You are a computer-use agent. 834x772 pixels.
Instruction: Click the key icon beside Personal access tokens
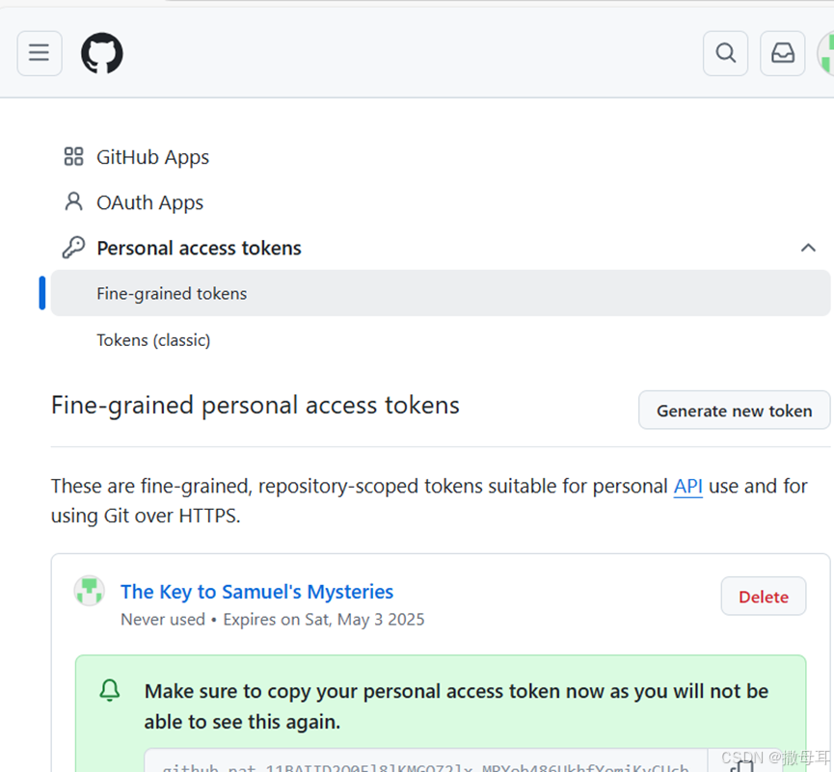73,248
